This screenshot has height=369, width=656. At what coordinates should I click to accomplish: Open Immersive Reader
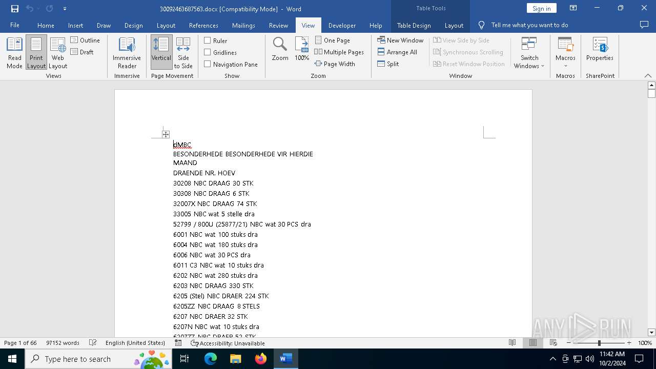127,53
